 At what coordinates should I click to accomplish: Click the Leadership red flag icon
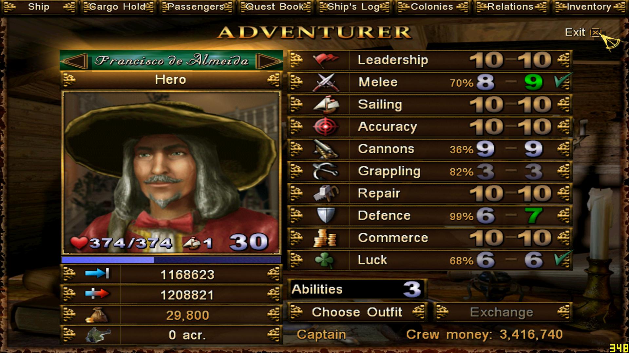click(x=325, y=60)
